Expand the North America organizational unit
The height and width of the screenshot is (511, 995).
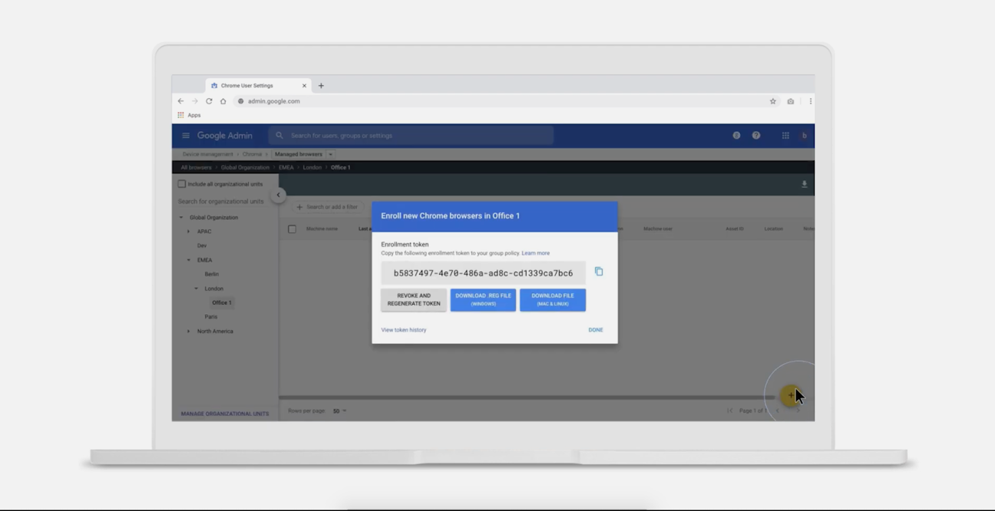[x=189, y=331]
